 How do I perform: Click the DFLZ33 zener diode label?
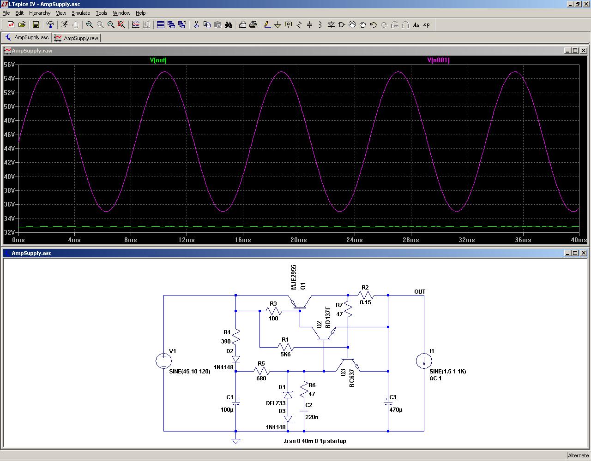pyautogui.click(x=276, y=403)
